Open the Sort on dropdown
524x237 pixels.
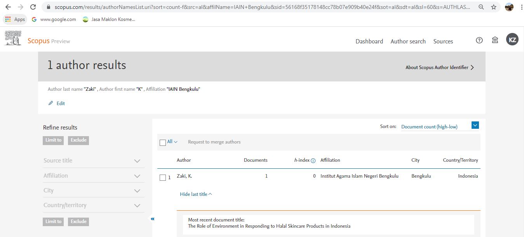tap(475, 125)
